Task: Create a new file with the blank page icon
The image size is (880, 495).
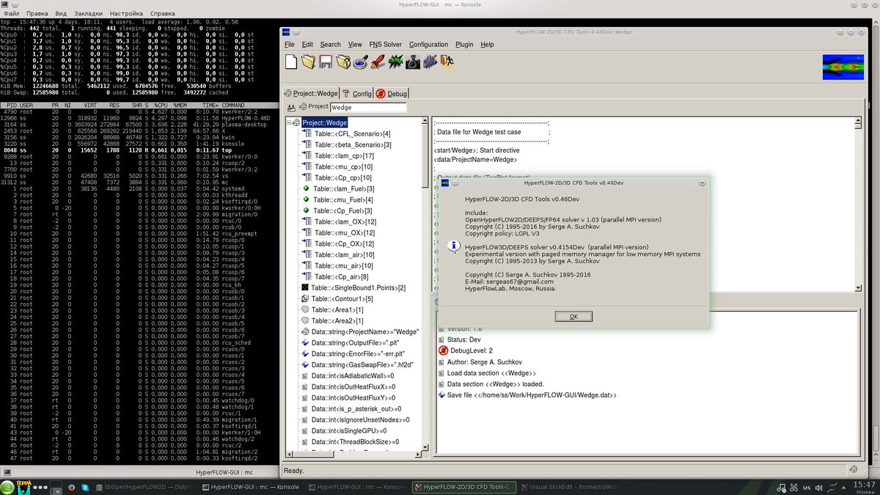Action: (x=290, y=62)
